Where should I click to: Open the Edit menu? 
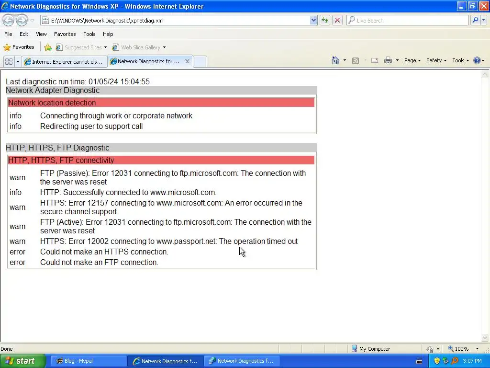click(24, 34)
